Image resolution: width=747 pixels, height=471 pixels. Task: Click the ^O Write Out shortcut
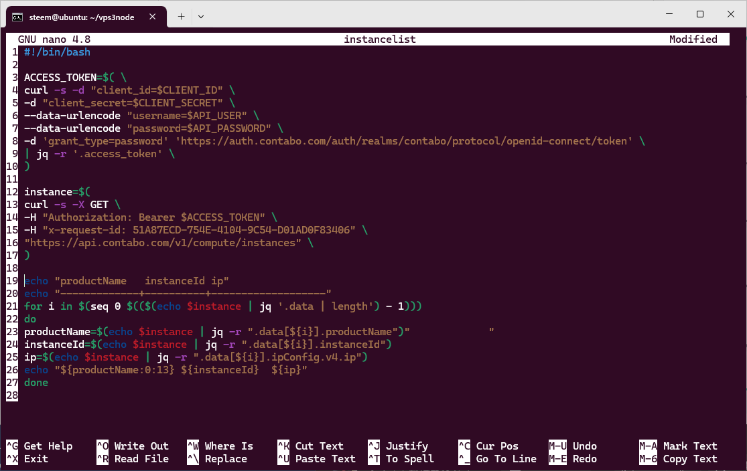133,446
